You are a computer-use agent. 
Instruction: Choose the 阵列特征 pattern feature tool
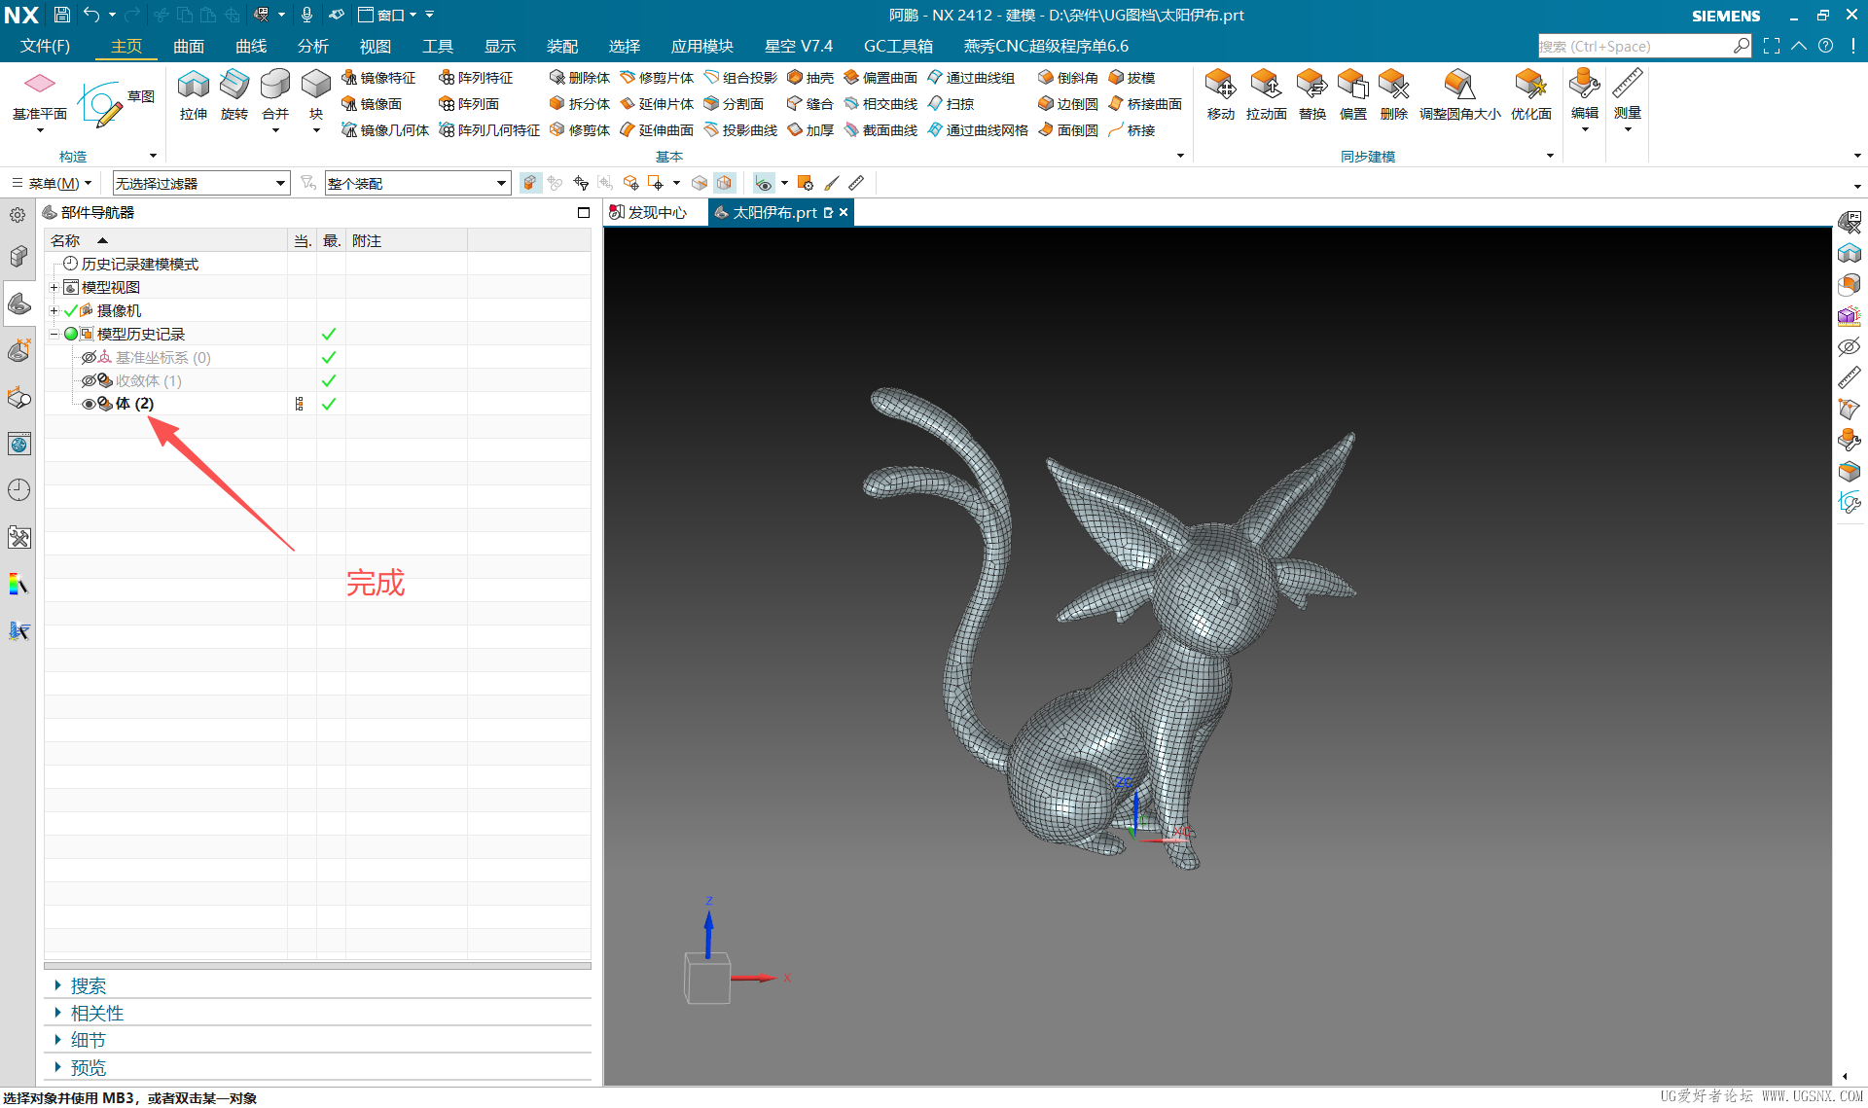click(476, 78)
